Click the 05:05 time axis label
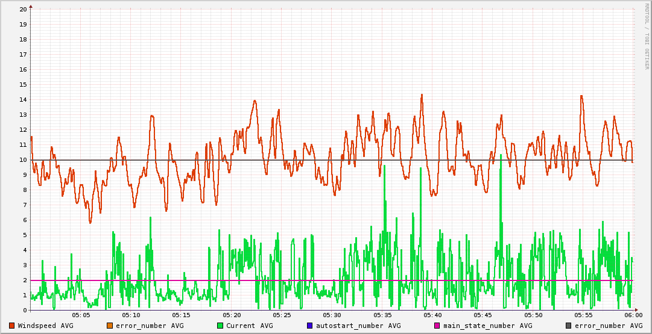Viewport: 652px width, 334px height. 81,315
